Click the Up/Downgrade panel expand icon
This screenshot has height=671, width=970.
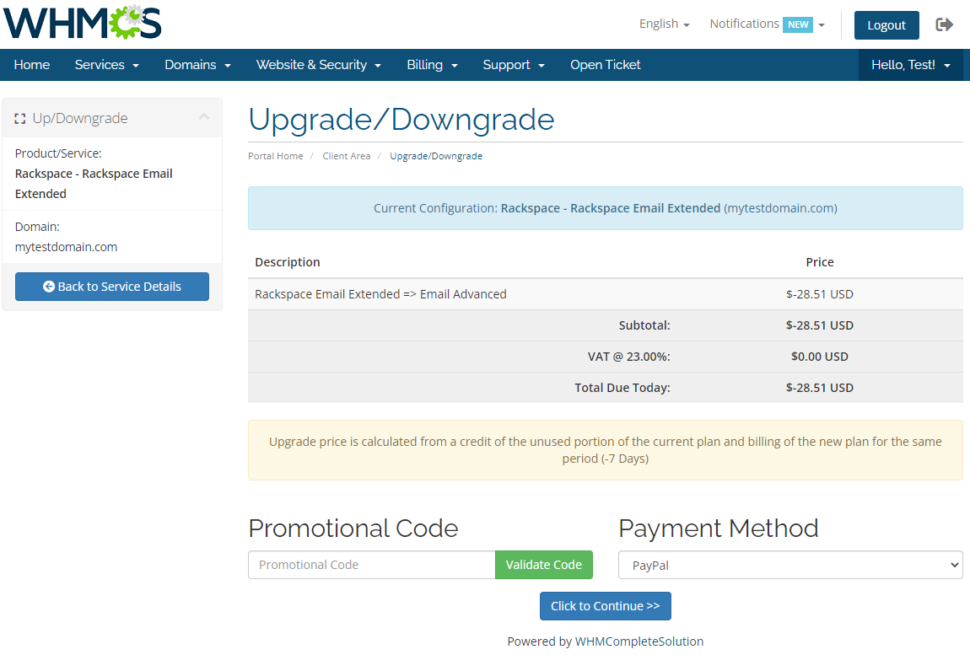(x=19, y=119)
